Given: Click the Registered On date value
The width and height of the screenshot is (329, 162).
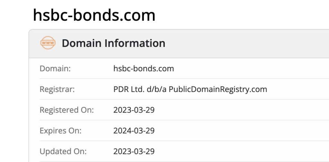Looking at the screenshot, I should (134, 110).
